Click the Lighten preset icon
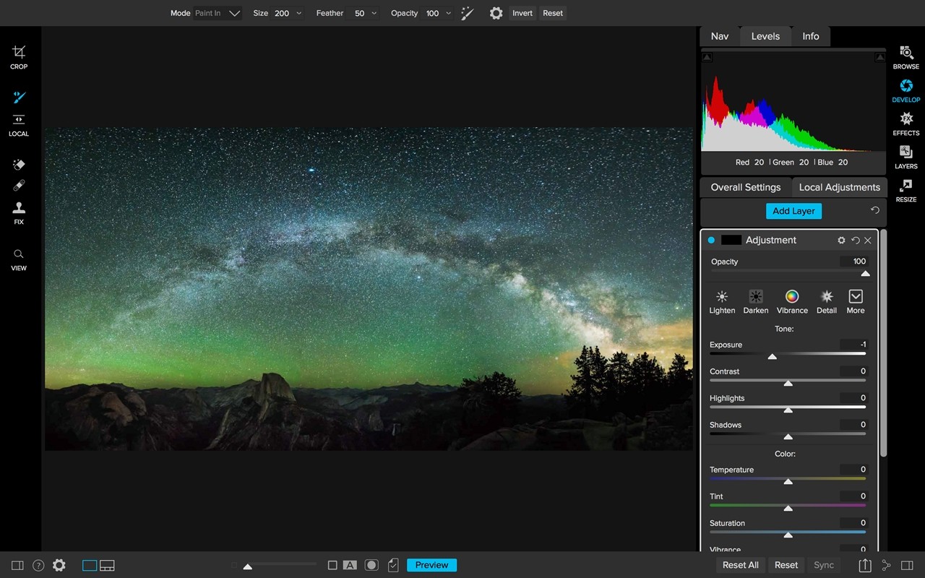 [722, 302]
